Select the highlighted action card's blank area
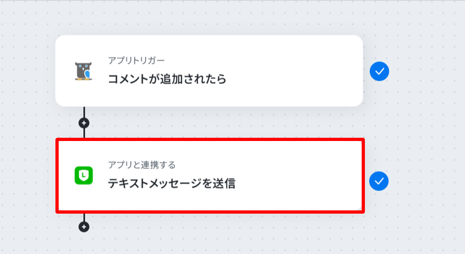Screen dimensions: 465x254 [x=297, y=177]
